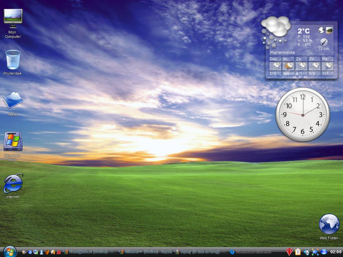The image size is (343, 257).
Task: Click the large red gem tray icon
Action: 289,252
